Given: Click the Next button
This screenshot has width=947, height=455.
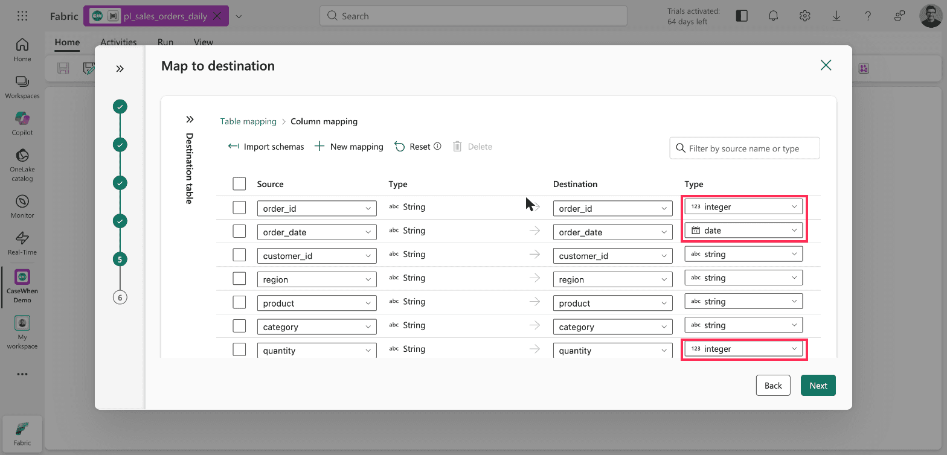Looking at the screenshot, I should (x=818, y=386).
